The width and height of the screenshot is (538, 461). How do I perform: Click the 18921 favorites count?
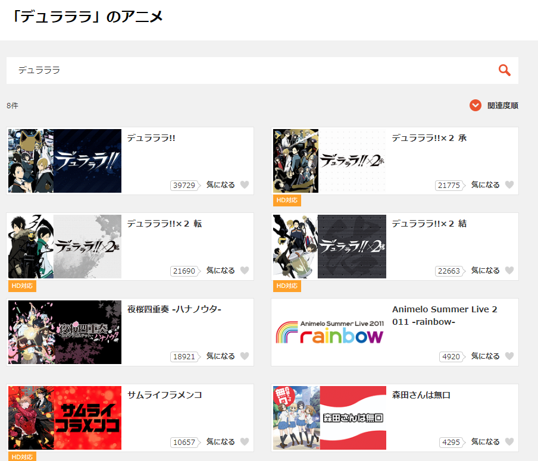[185, 357]
